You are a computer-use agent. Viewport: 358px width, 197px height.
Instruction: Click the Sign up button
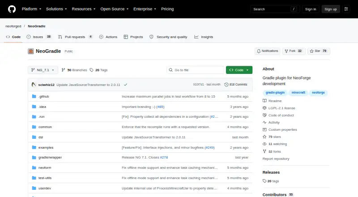pyautogui.click(x=331, y=9)
